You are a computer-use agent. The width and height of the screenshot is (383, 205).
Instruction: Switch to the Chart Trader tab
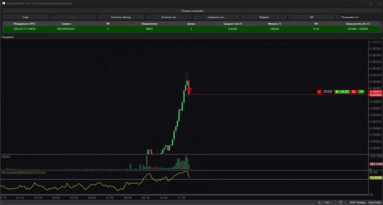click(x=374, y=202)
